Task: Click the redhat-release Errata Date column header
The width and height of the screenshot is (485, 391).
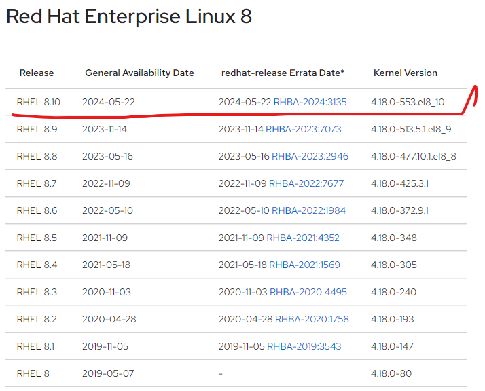Action: (283, 73)
